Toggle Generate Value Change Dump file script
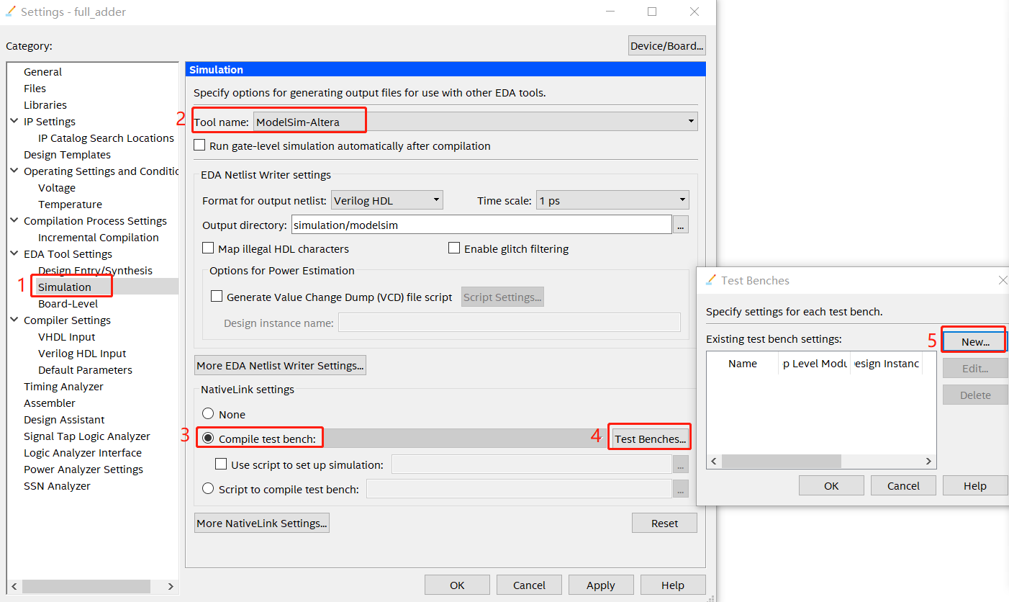 point(217,297)
